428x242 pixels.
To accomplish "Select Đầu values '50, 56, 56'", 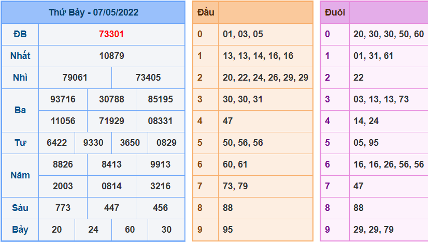I will (243, 143).
